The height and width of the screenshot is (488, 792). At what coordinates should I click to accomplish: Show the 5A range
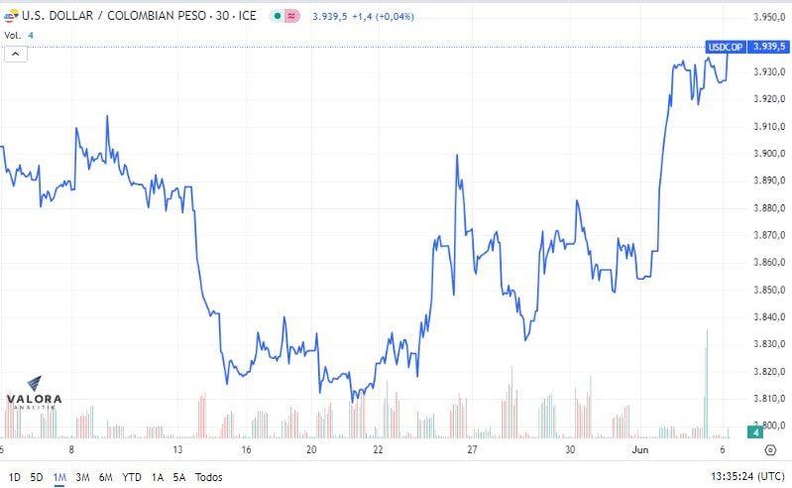[x=179, y=477]
